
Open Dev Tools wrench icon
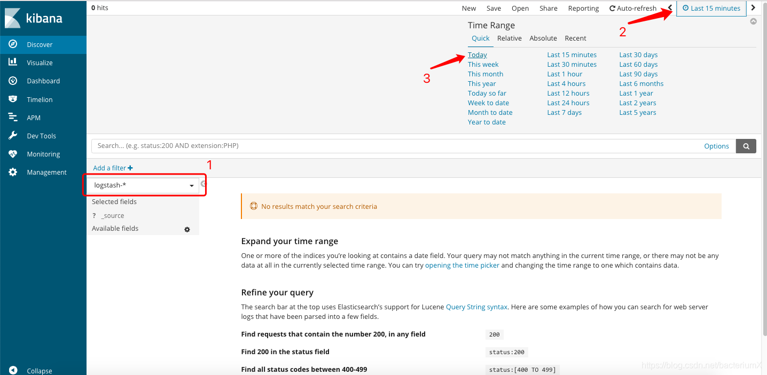click(13, 136)
